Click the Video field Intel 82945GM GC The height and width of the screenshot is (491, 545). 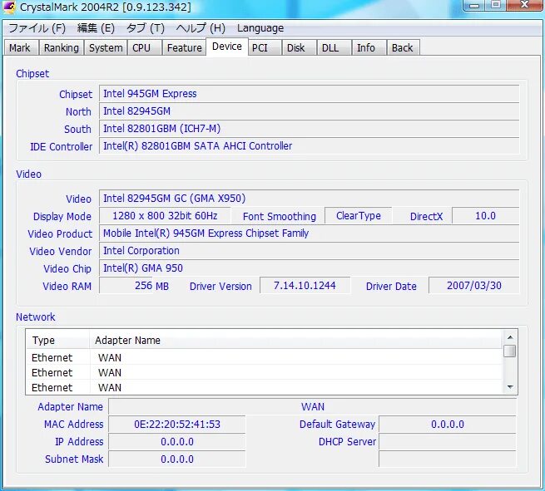[x=310, y=199]
